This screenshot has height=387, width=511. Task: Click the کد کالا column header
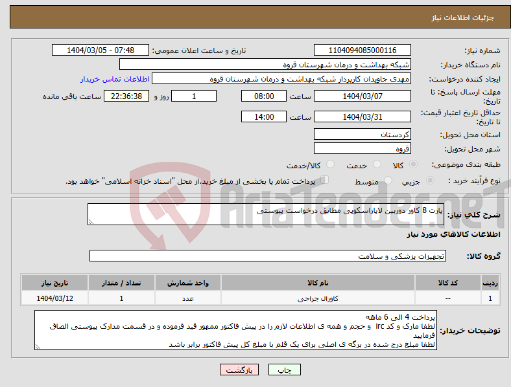(x=448, y=283)
